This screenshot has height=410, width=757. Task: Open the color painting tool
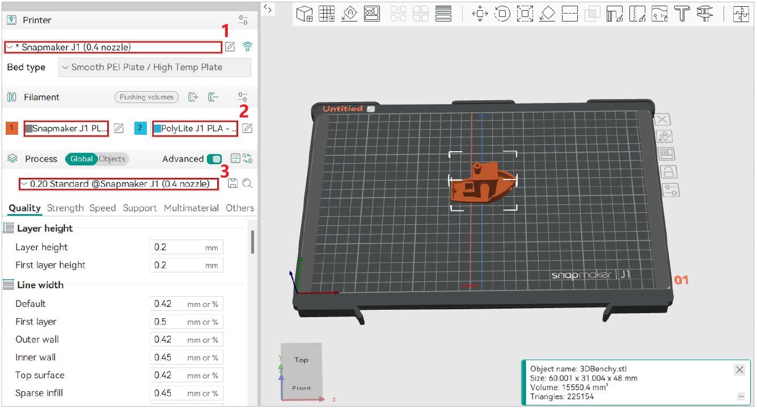click(x=659, y=14)
